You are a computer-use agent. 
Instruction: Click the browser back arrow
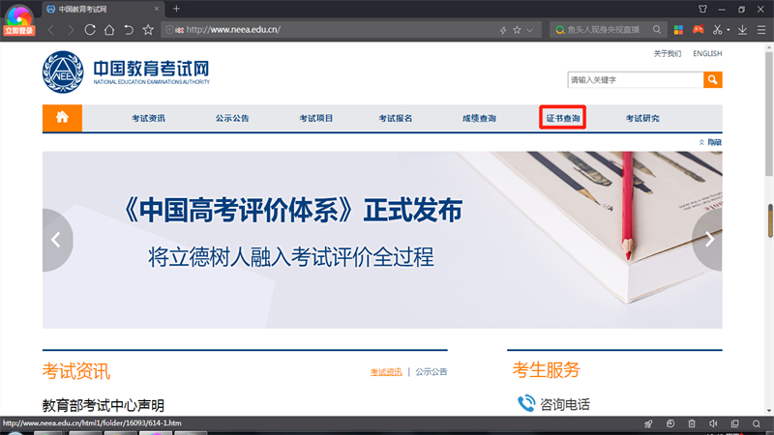[x=51, y=30]
